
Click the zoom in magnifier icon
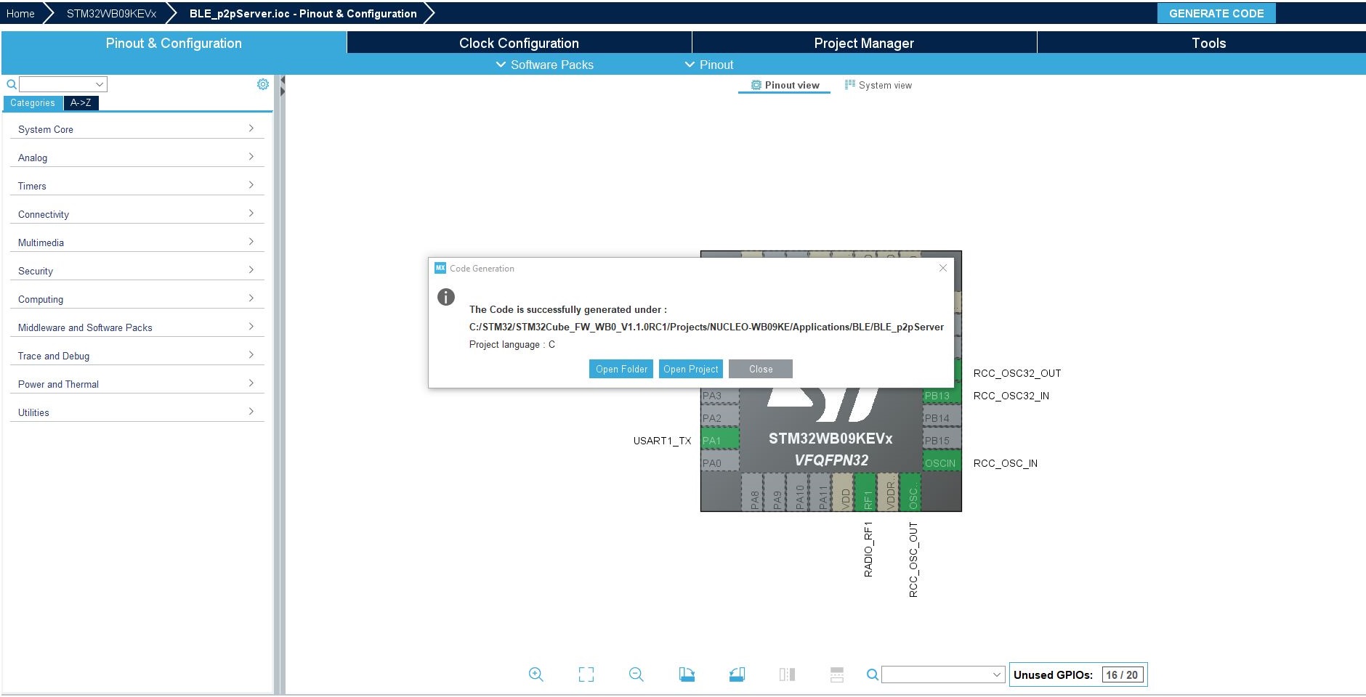click(x=536, y=674)
